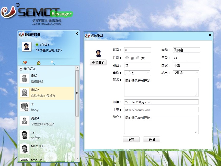Screen dimensions: 221x166
Task: Click the 年龄 input field
Action: pyautogui.click(x=180, y=57)
